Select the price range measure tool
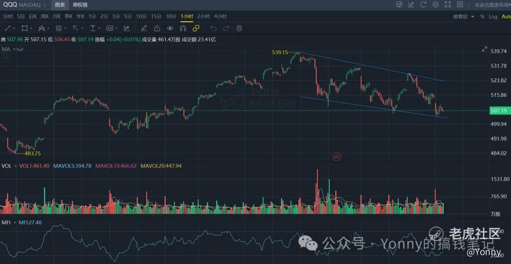This screenshot has width=511, height=264. [93, 28]
